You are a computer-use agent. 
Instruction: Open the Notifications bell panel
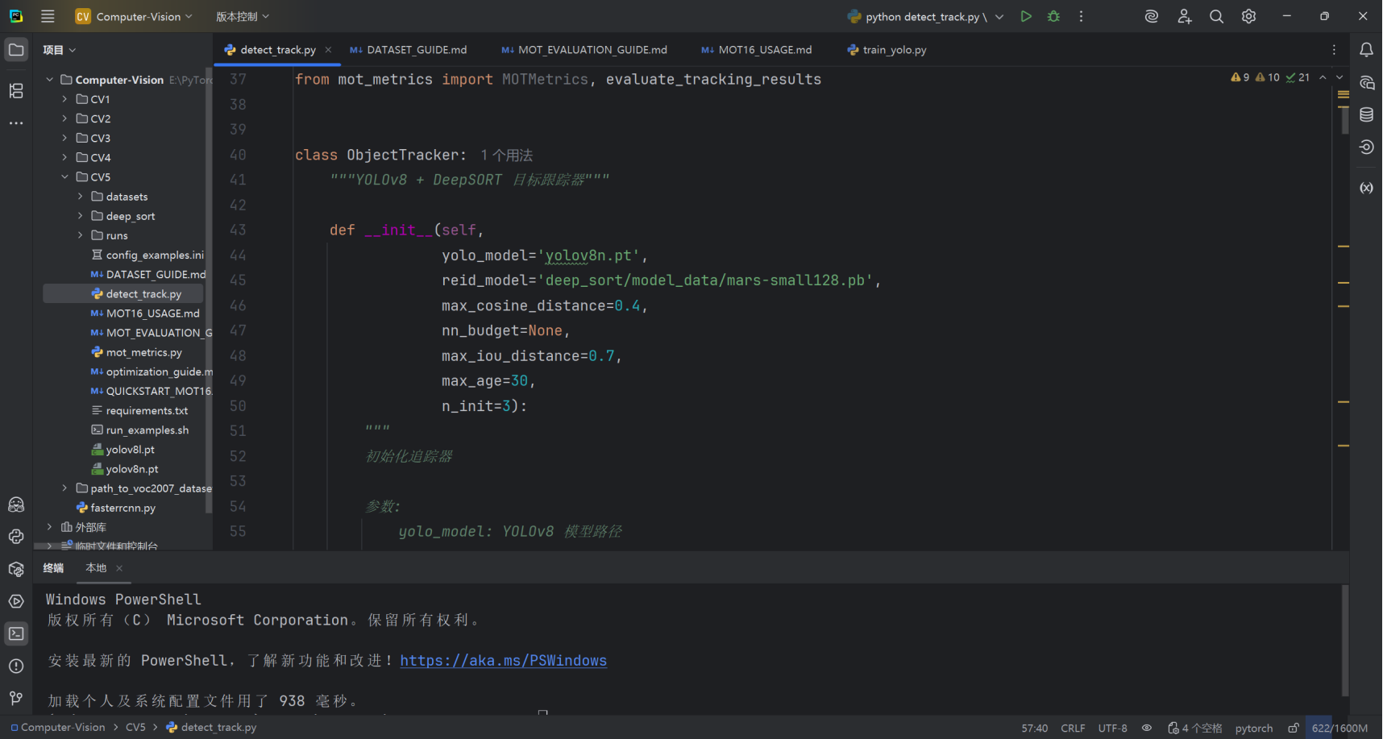click(x=1366, y=50)
